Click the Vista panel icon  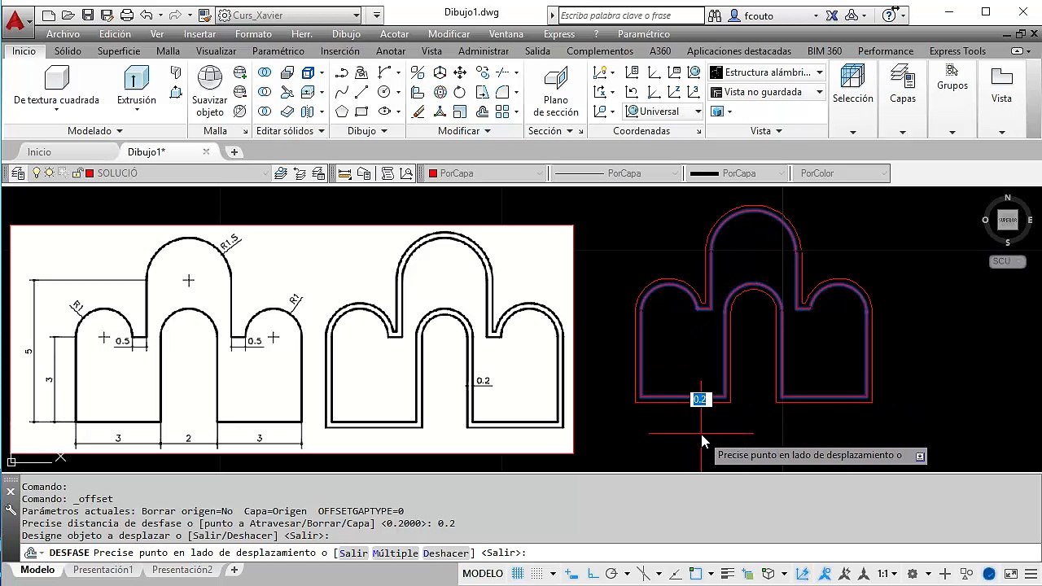coord(1001,77)
